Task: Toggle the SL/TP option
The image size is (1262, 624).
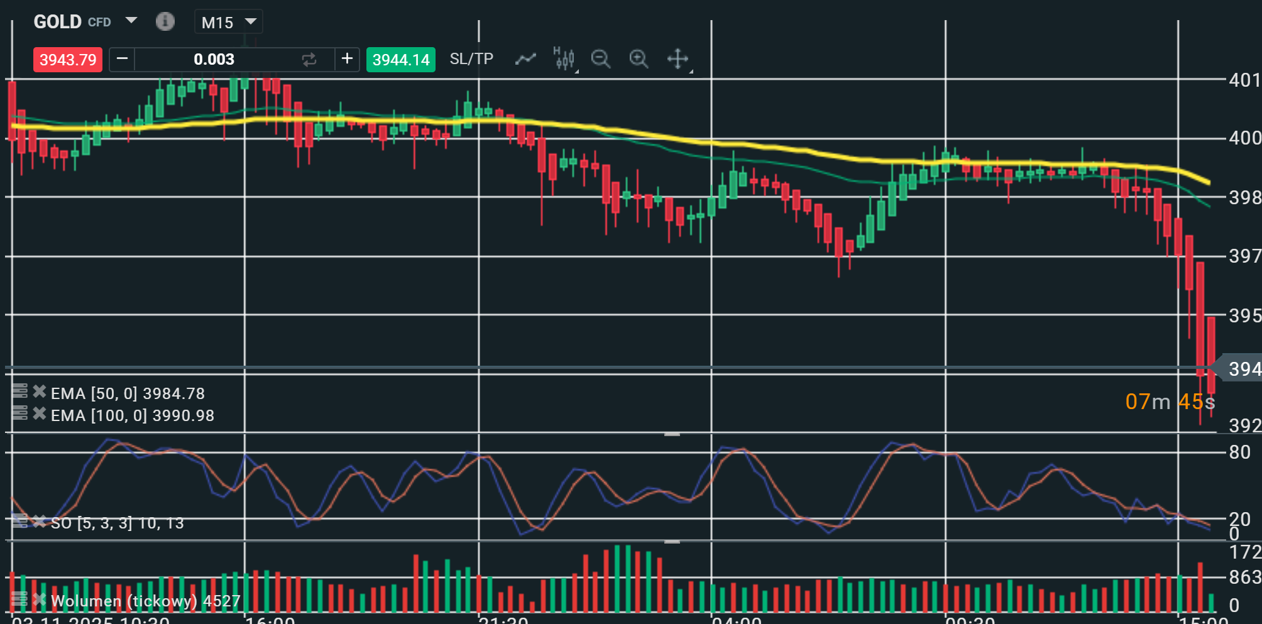Action: click(471, 59)
